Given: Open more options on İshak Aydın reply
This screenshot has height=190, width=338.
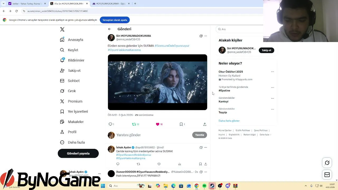Looking at the screenshot, I should (x=206, y=148).
